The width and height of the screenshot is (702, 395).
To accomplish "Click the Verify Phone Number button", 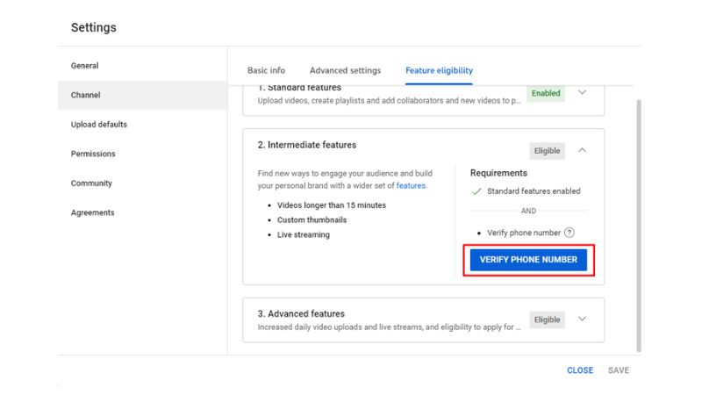I will pyautogui.click(x=528, y=260).
